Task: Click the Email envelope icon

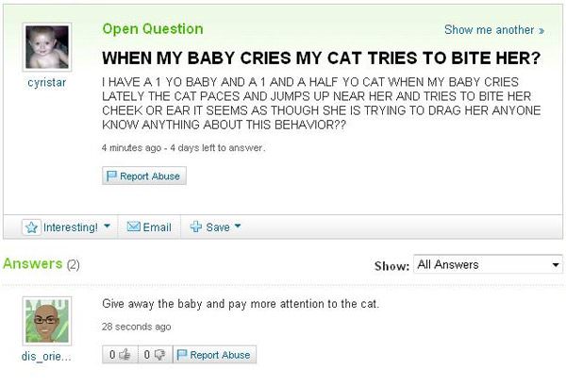Action: point(131,227)
